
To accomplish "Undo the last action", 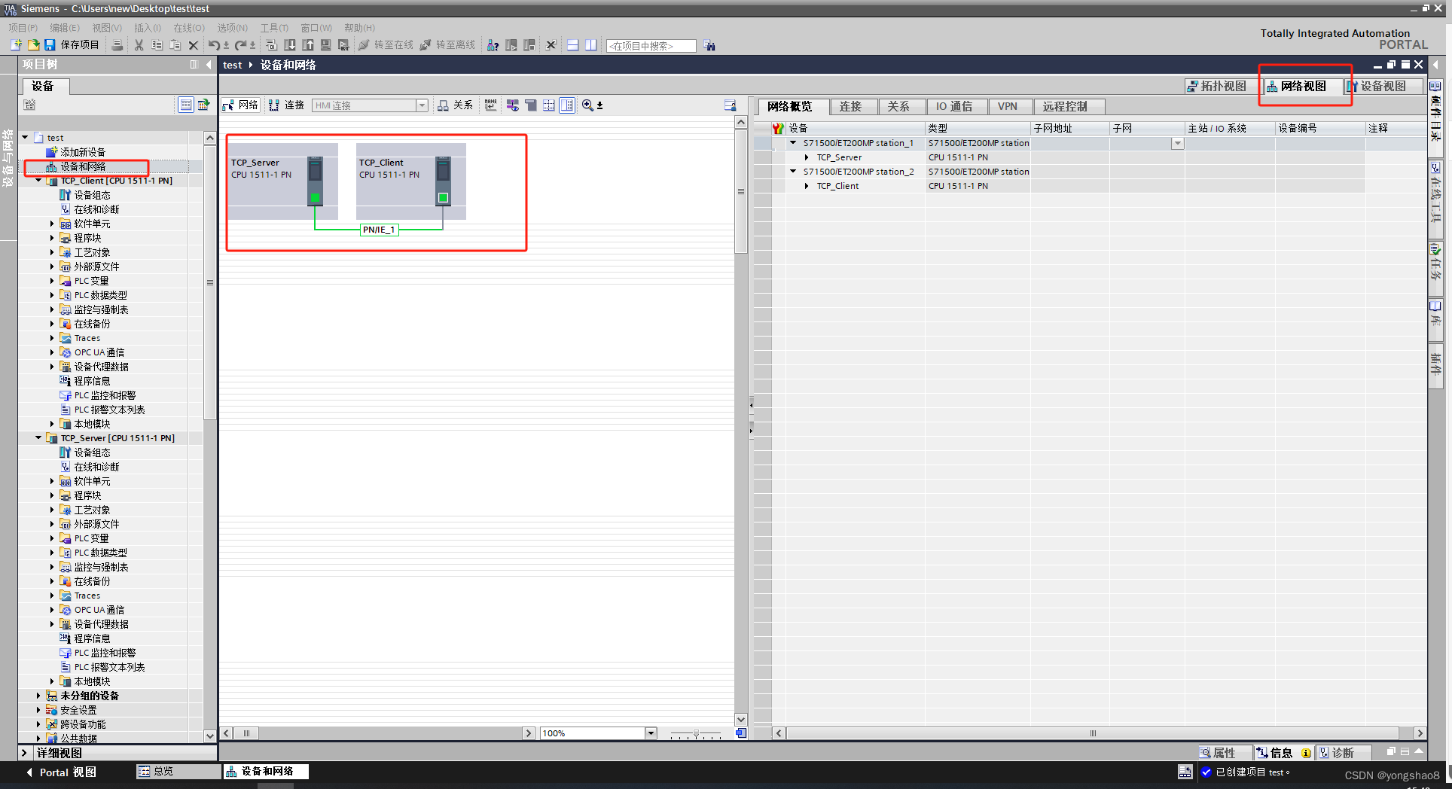I will (215, 45).
